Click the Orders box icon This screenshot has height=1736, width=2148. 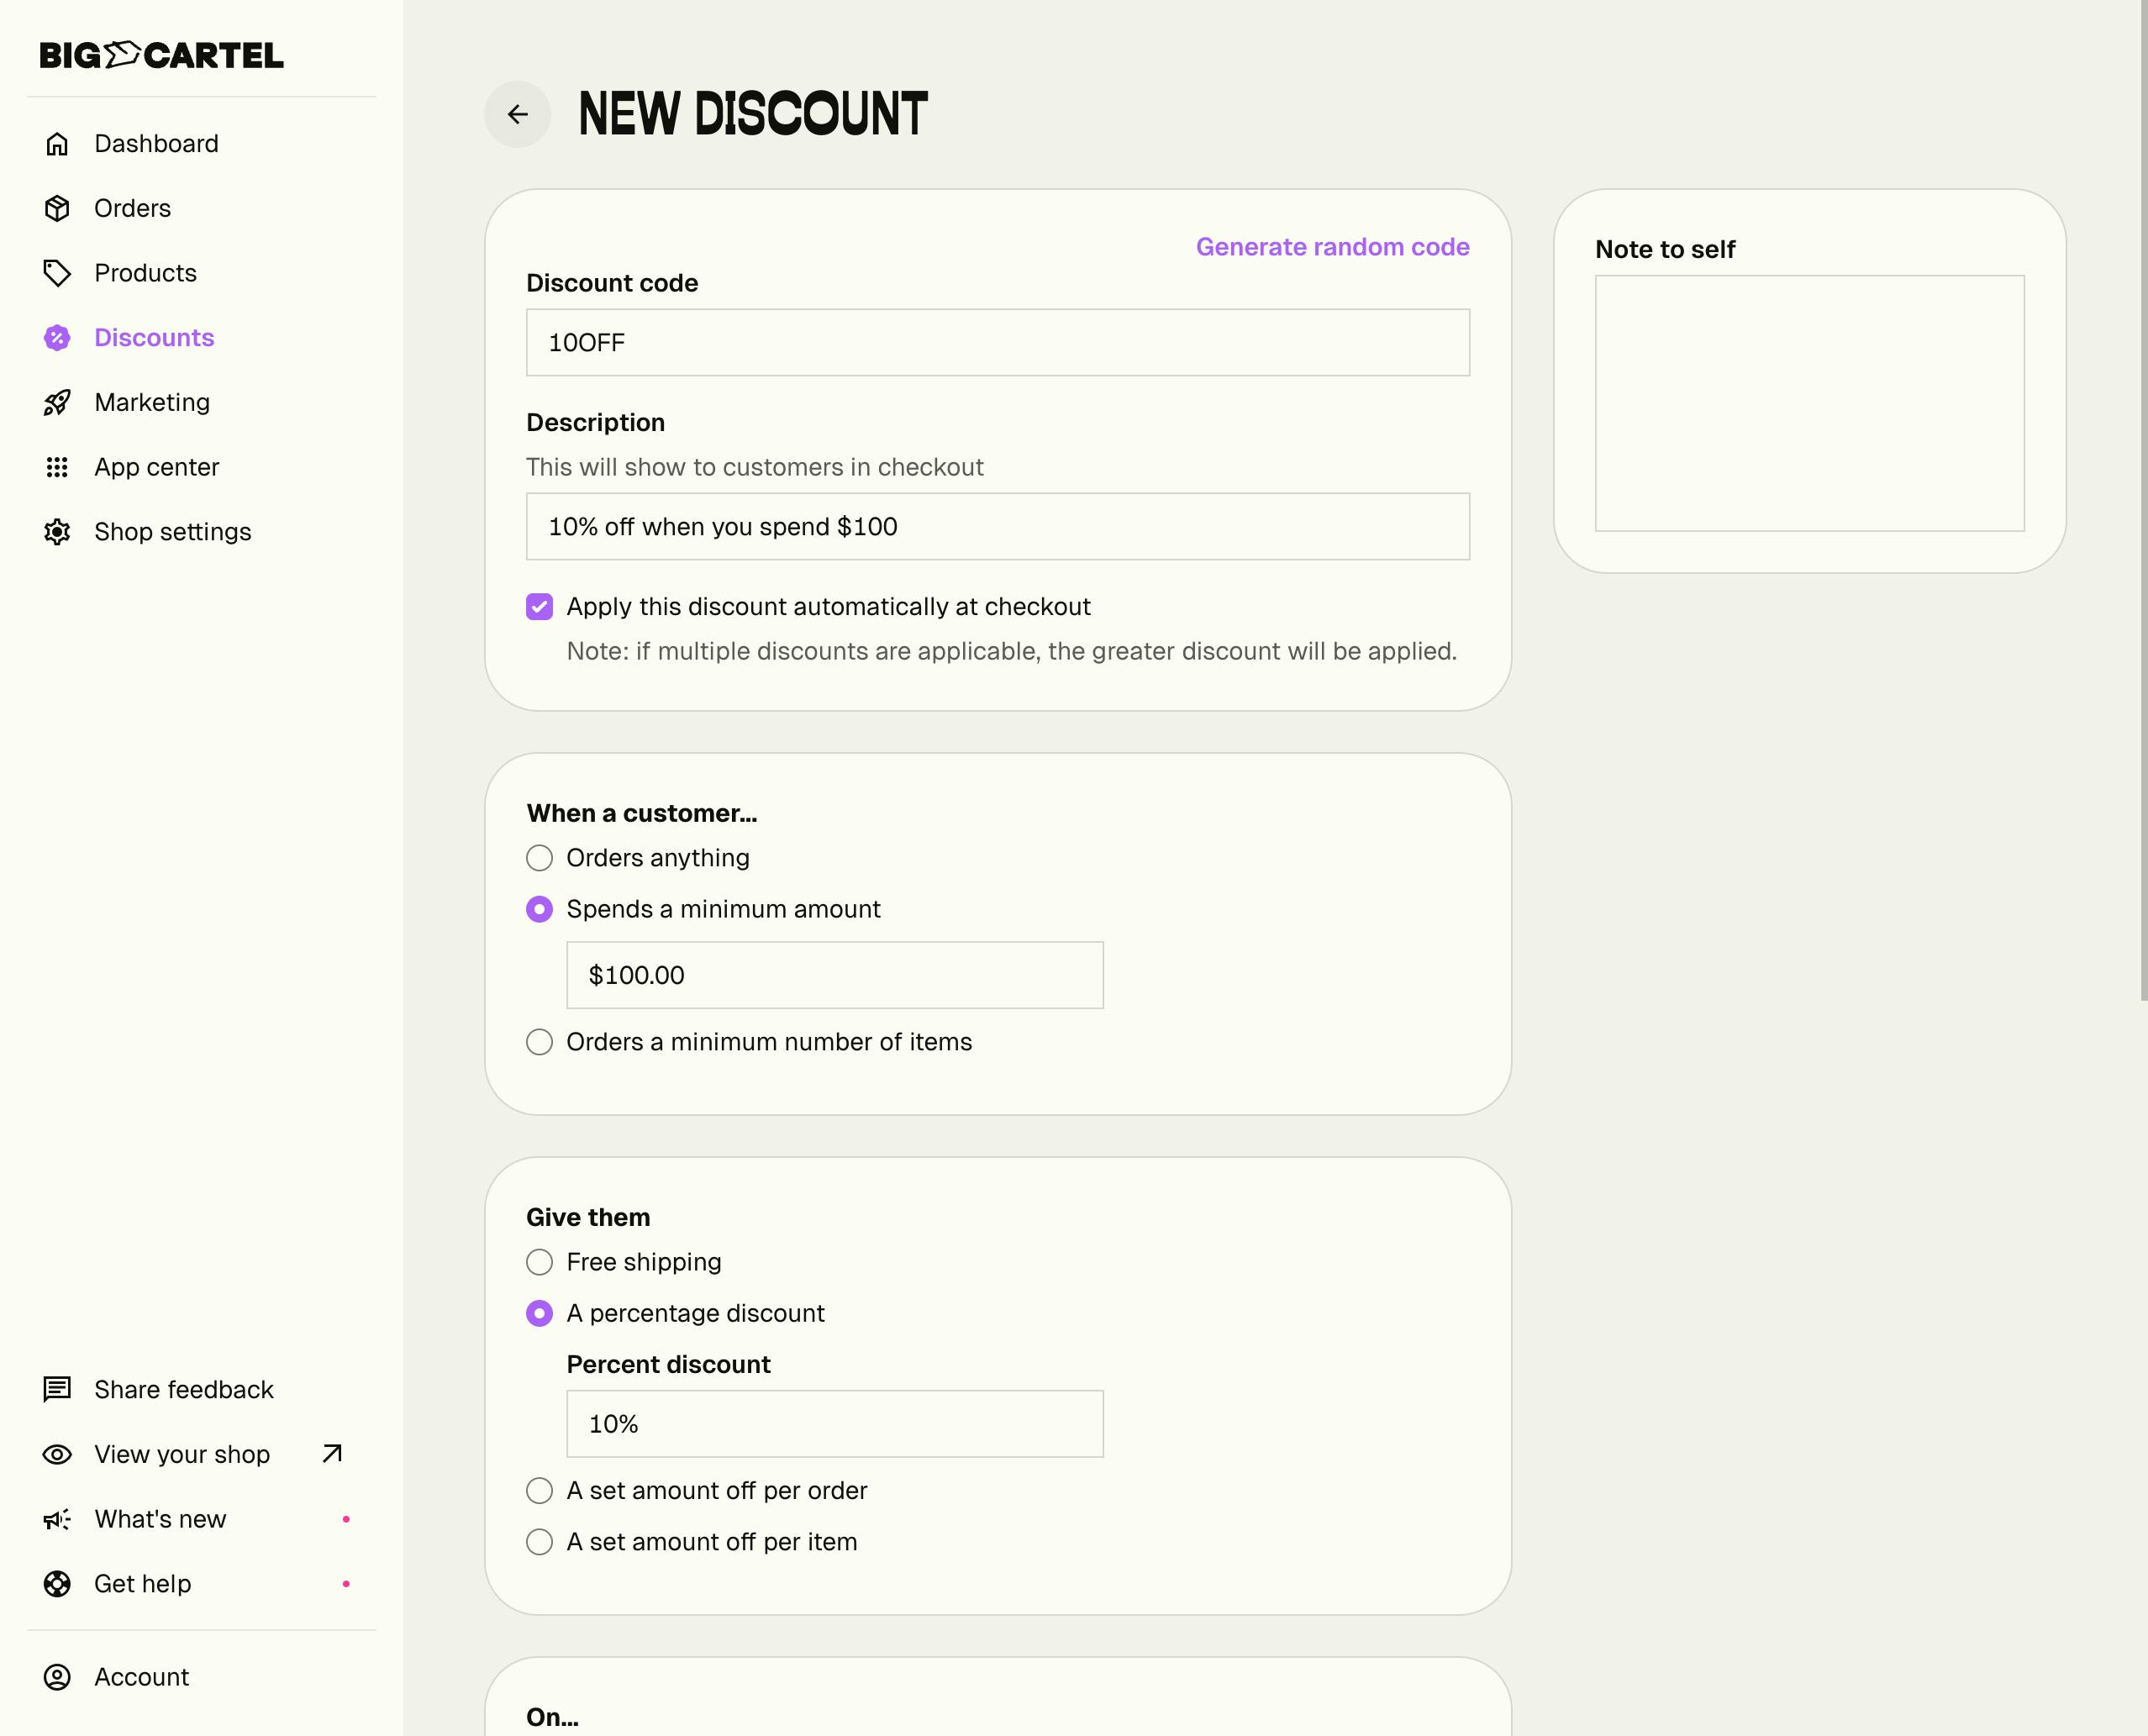pos(57,208)
